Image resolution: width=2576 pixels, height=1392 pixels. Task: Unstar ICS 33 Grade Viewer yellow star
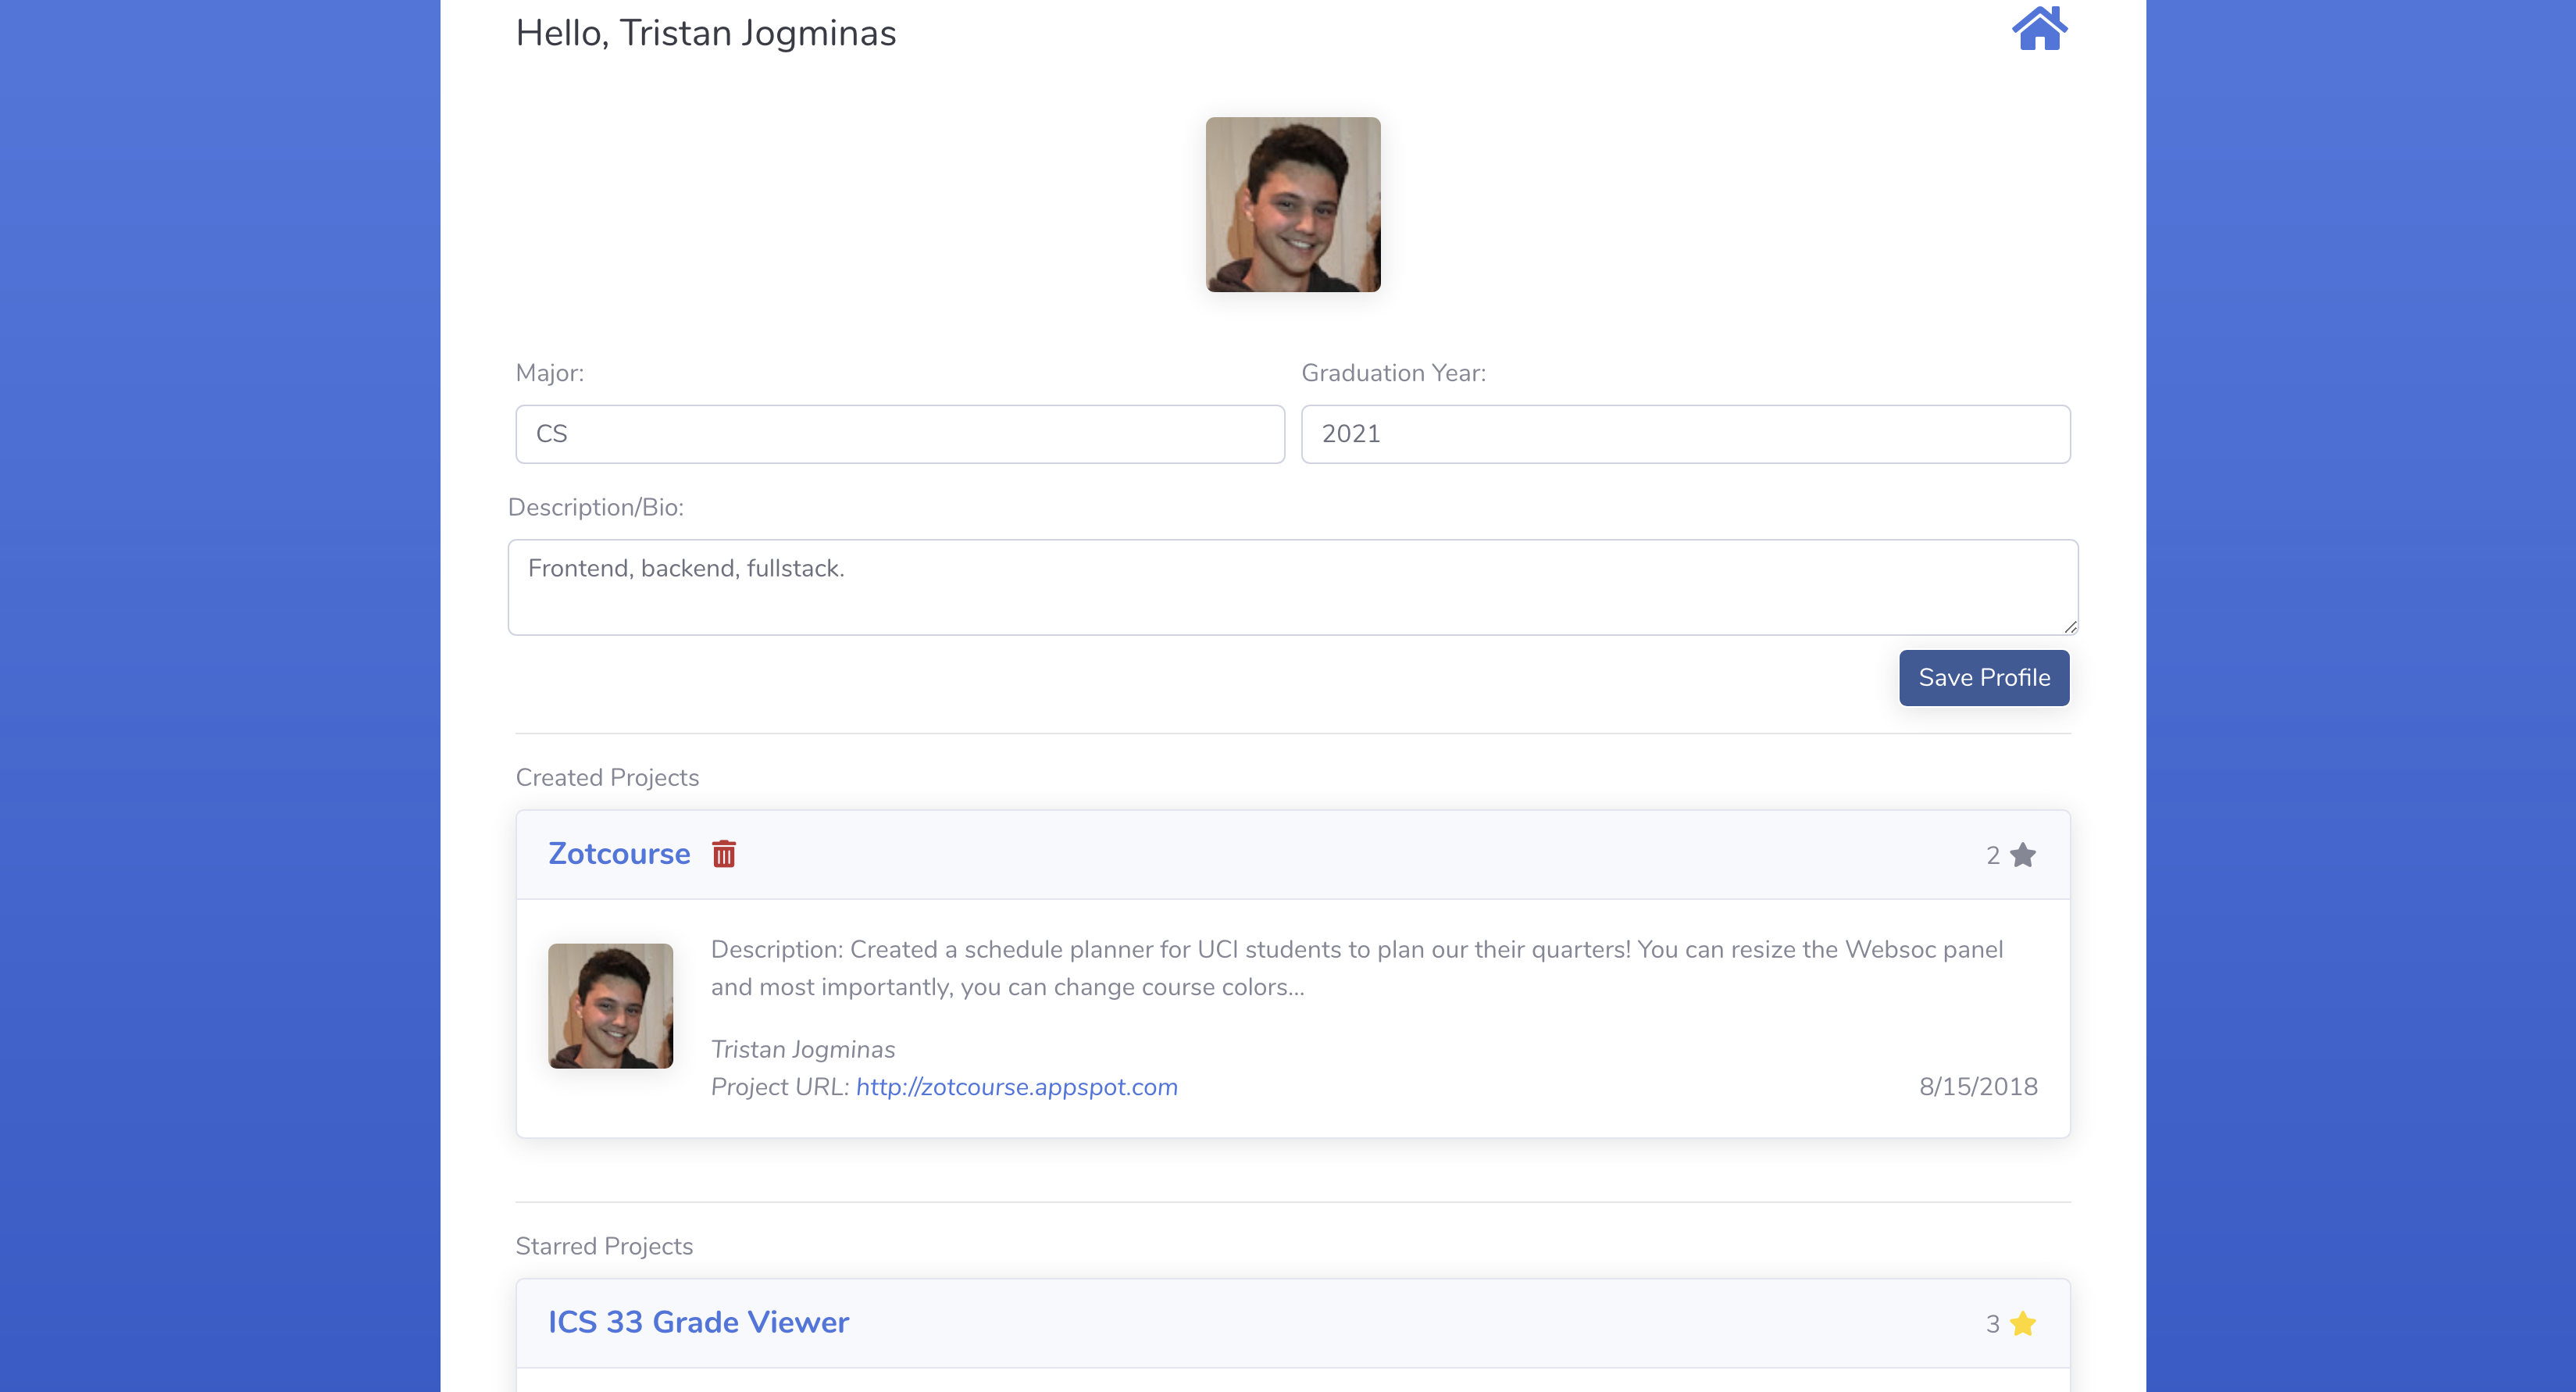pos(2023,1323)
